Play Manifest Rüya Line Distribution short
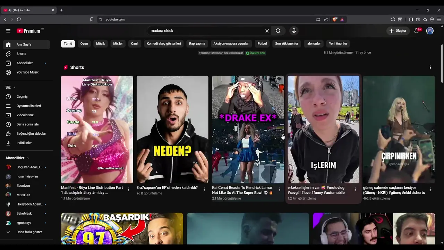This screenshot has height=250, width=444. click(x=97, y=130)
